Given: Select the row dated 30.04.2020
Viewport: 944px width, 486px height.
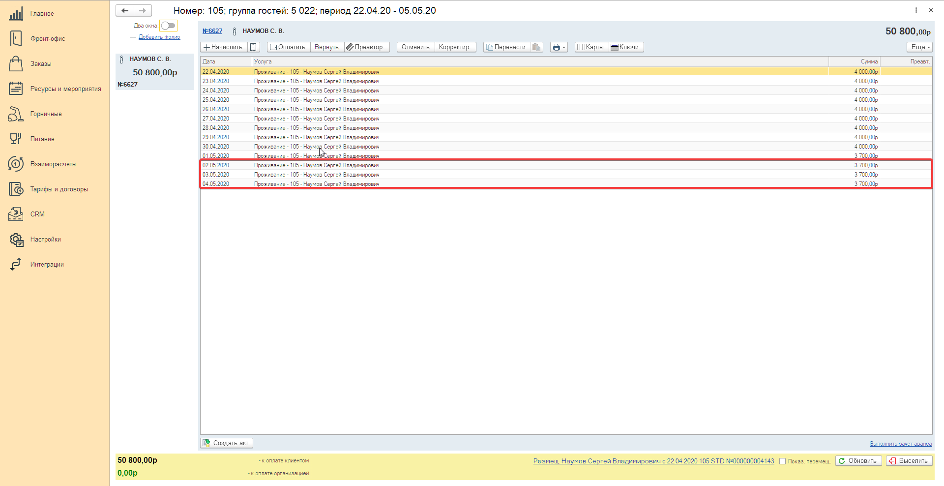Looking at the screenshot, I should [x=566, y=147].
